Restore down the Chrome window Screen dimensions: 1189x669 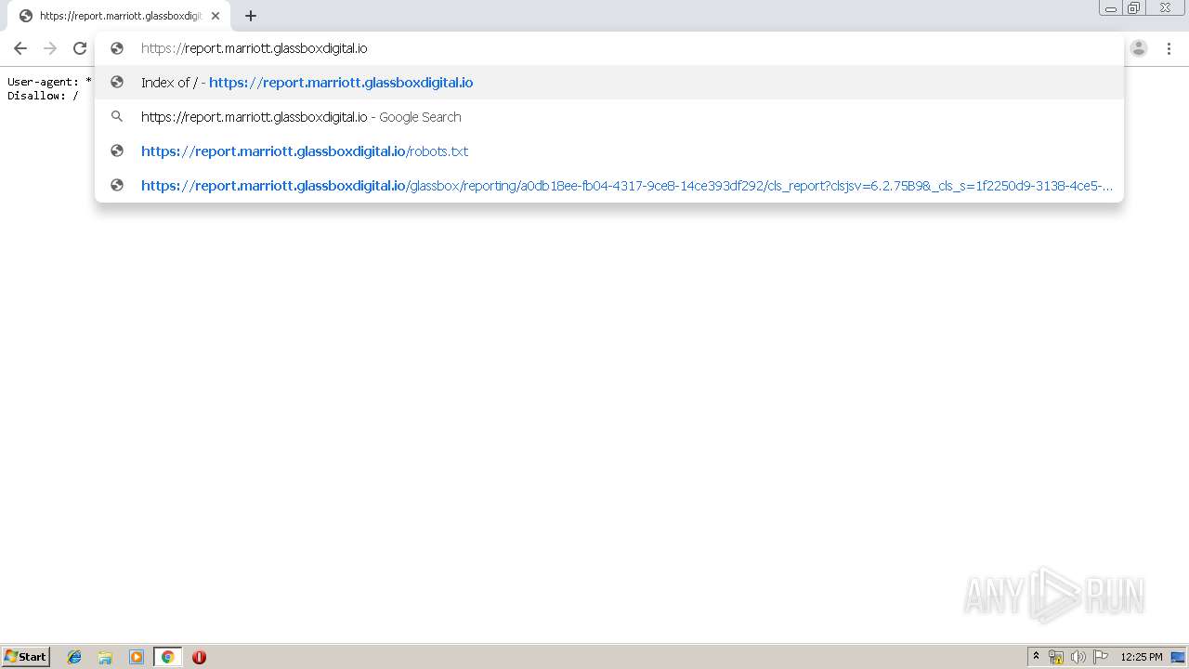1134,8
